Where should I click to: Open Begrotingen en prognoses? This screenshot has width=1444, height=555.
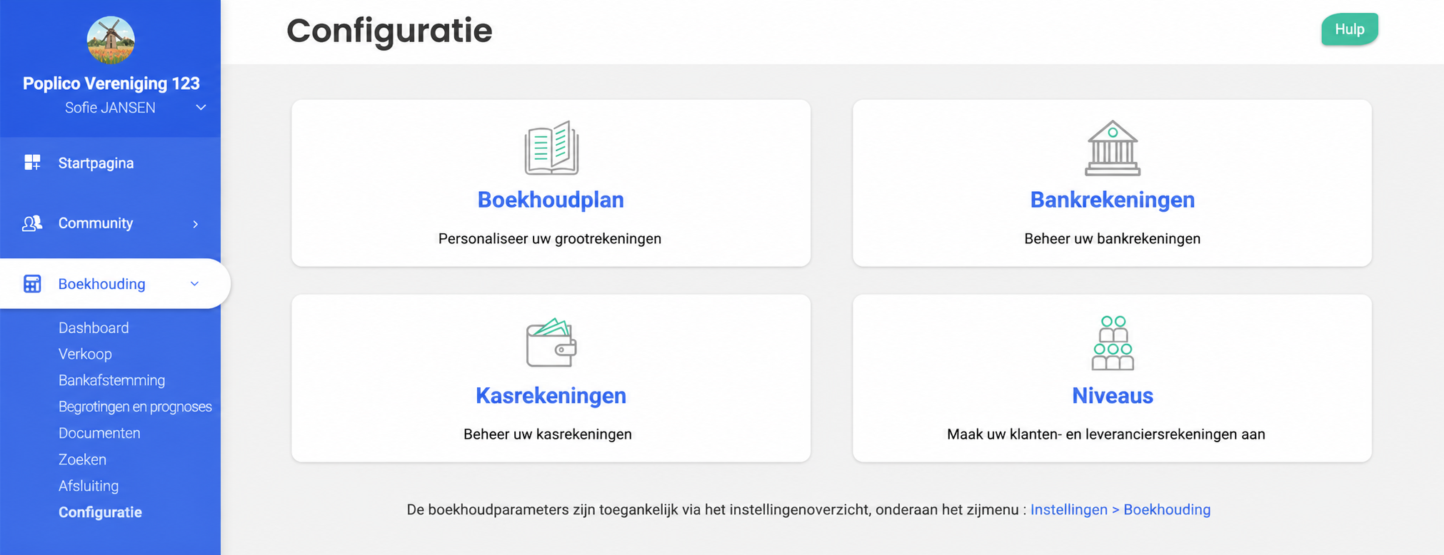[x=135, y=407]
